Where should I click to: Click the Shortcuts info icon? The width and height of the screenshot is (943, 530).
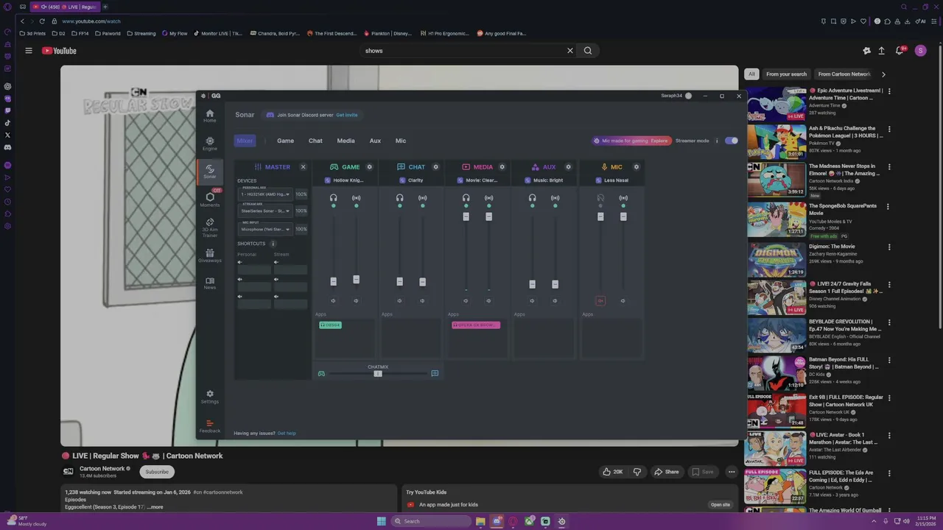[x=273, y=244]
